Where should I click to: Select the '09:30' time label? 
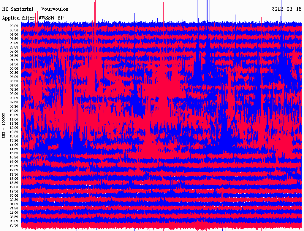tap(14, 106)
